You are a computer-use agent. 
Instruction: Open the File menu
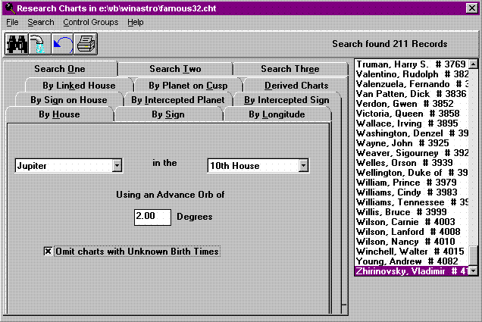[x=12, y=23]
